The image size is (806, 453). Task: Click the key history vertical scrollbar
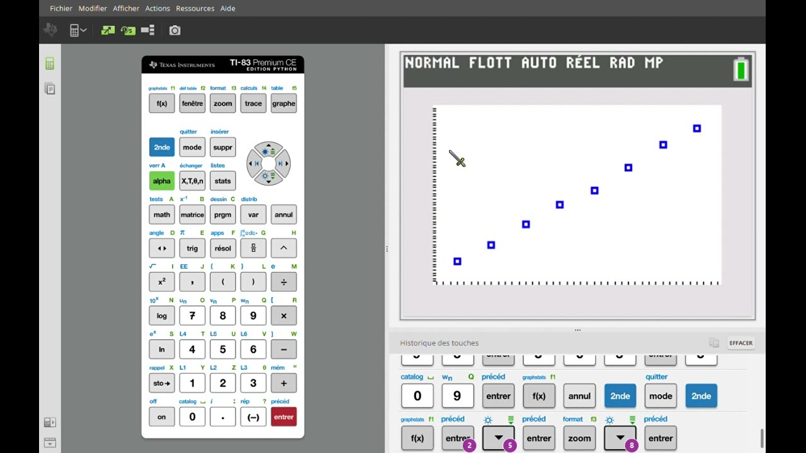pyautogui.click(x=762, y=438)
